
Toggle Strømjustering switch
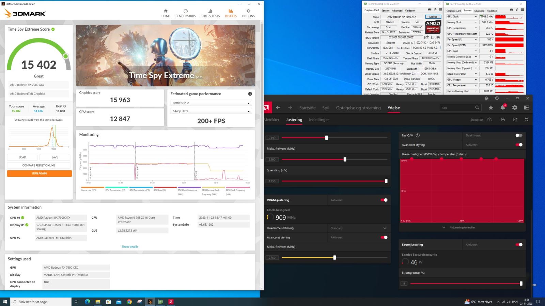[519, 244]
